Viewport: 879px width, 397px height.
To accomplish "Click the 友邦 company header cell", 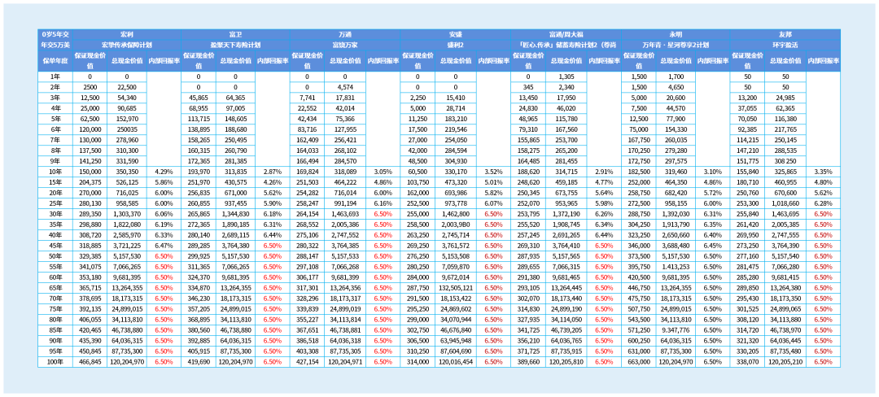I will (785, 34).
